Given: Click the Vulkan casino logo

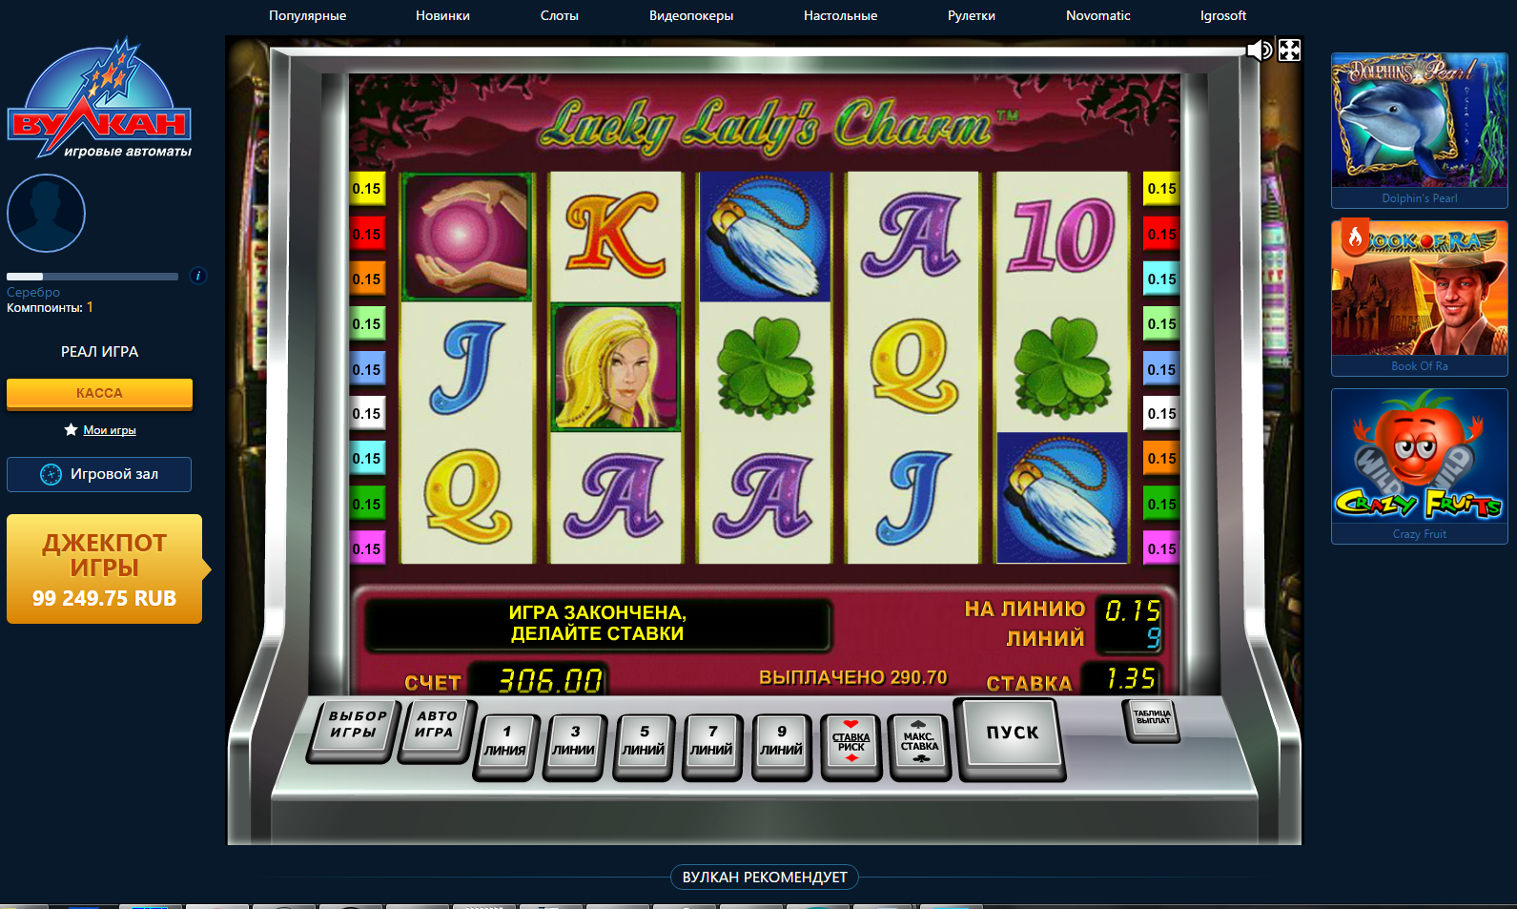Looking at the screenshot, I should click(x=100, y=99).
